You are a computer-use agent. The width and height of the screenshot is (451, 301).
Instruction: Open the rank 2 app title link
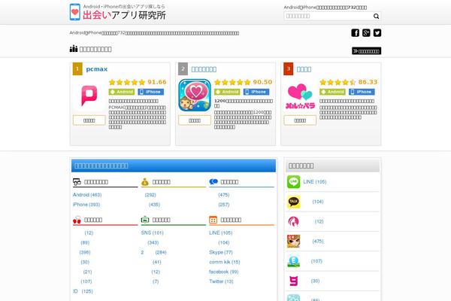click(204, 69)
